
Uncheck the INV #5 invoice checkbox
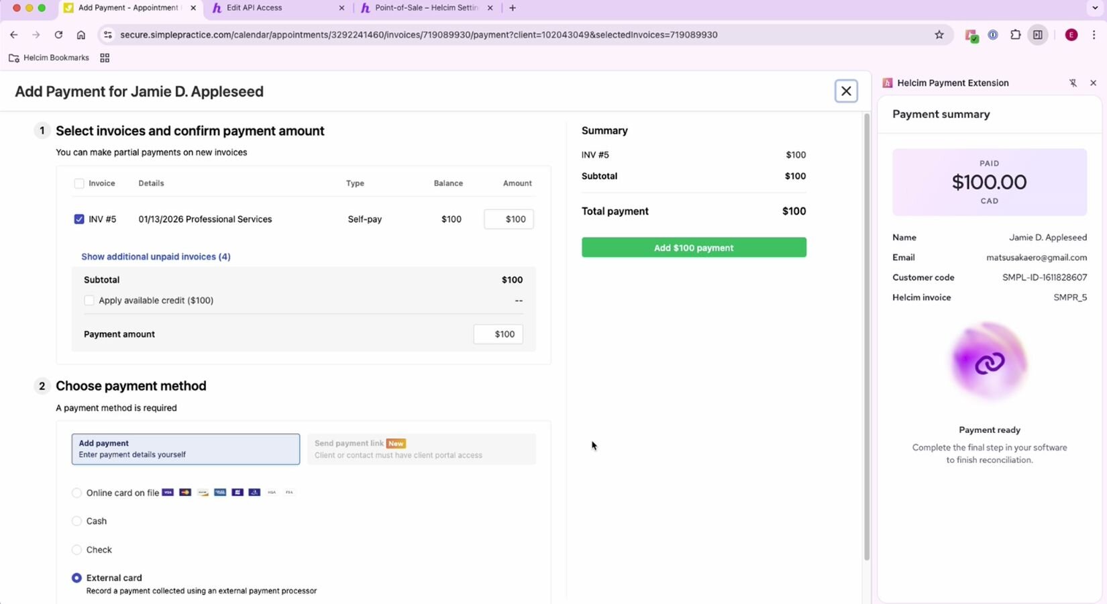[x=79, y=219]
